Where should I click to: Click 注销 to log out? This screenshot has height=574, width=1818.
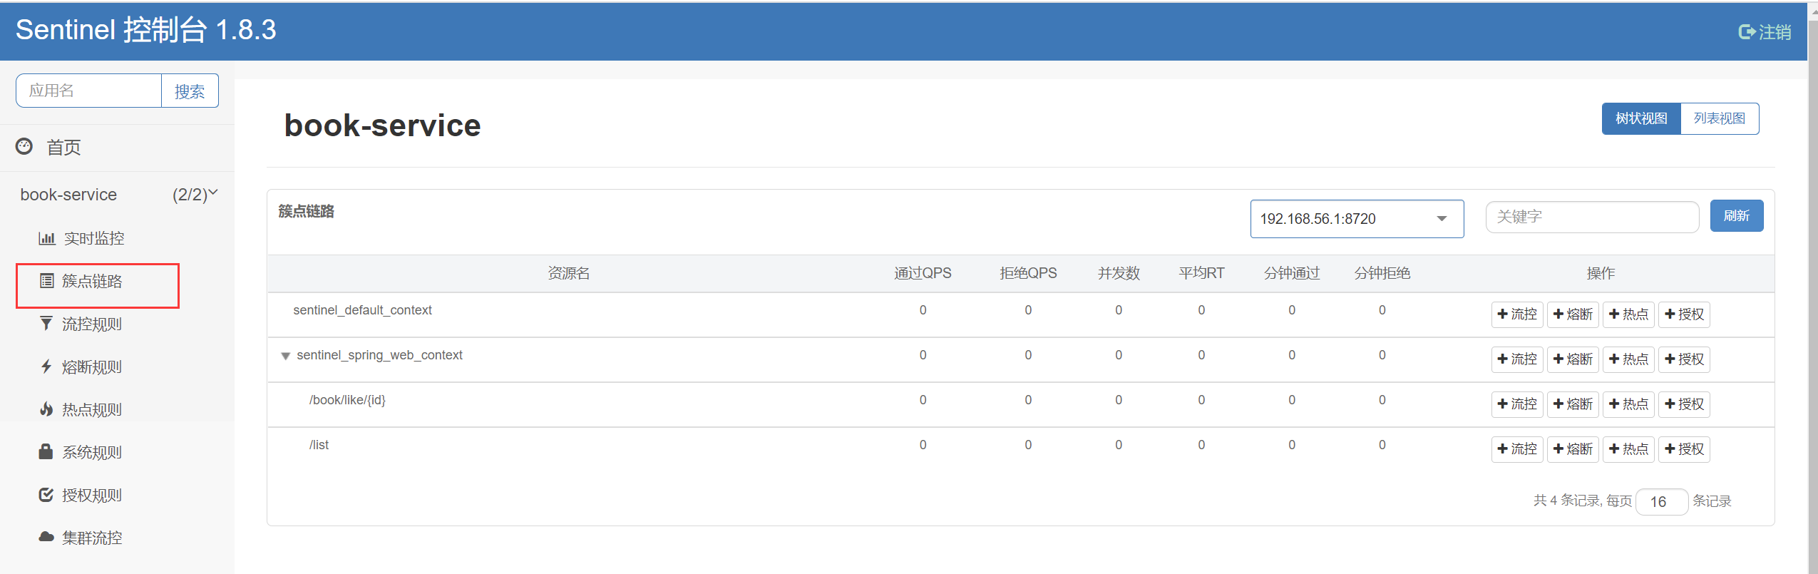coord(1775,32)
